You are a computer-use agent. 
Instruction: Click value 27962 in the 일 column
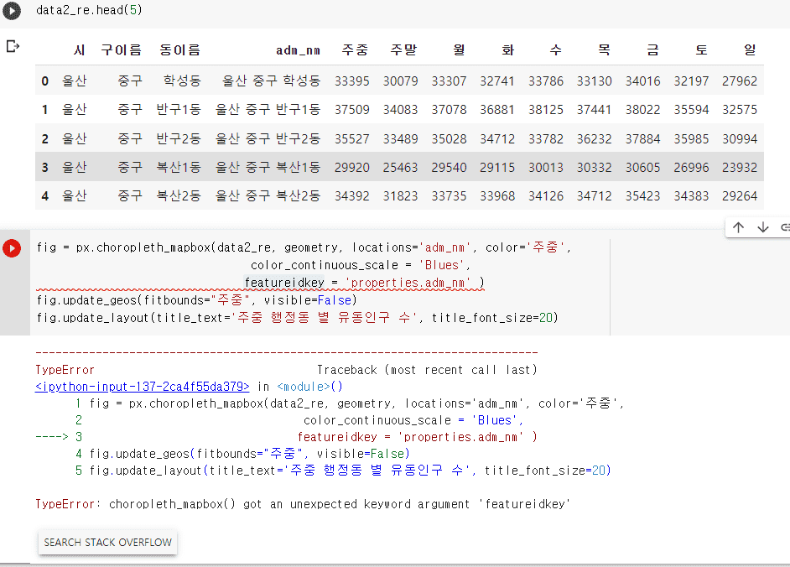click(739, 81)
